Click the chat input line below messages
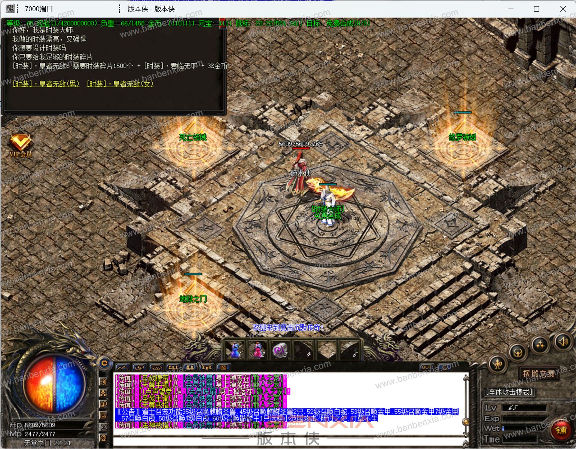The width and height of the screenshot is (576, 449). coord(288,442)
